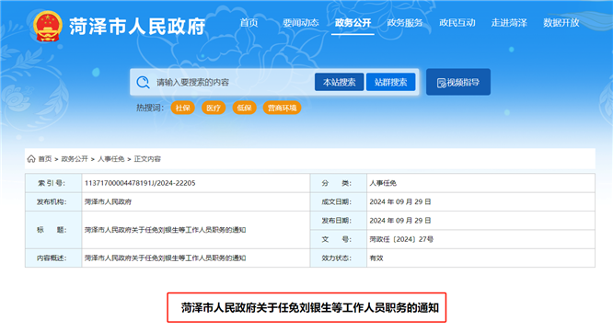Open 人事任免 breadcrumb link

pos(110,159)
